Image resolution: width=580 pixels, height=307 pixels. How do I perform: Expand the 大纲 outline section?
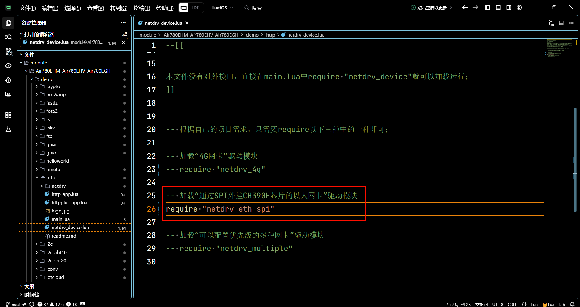29,286
